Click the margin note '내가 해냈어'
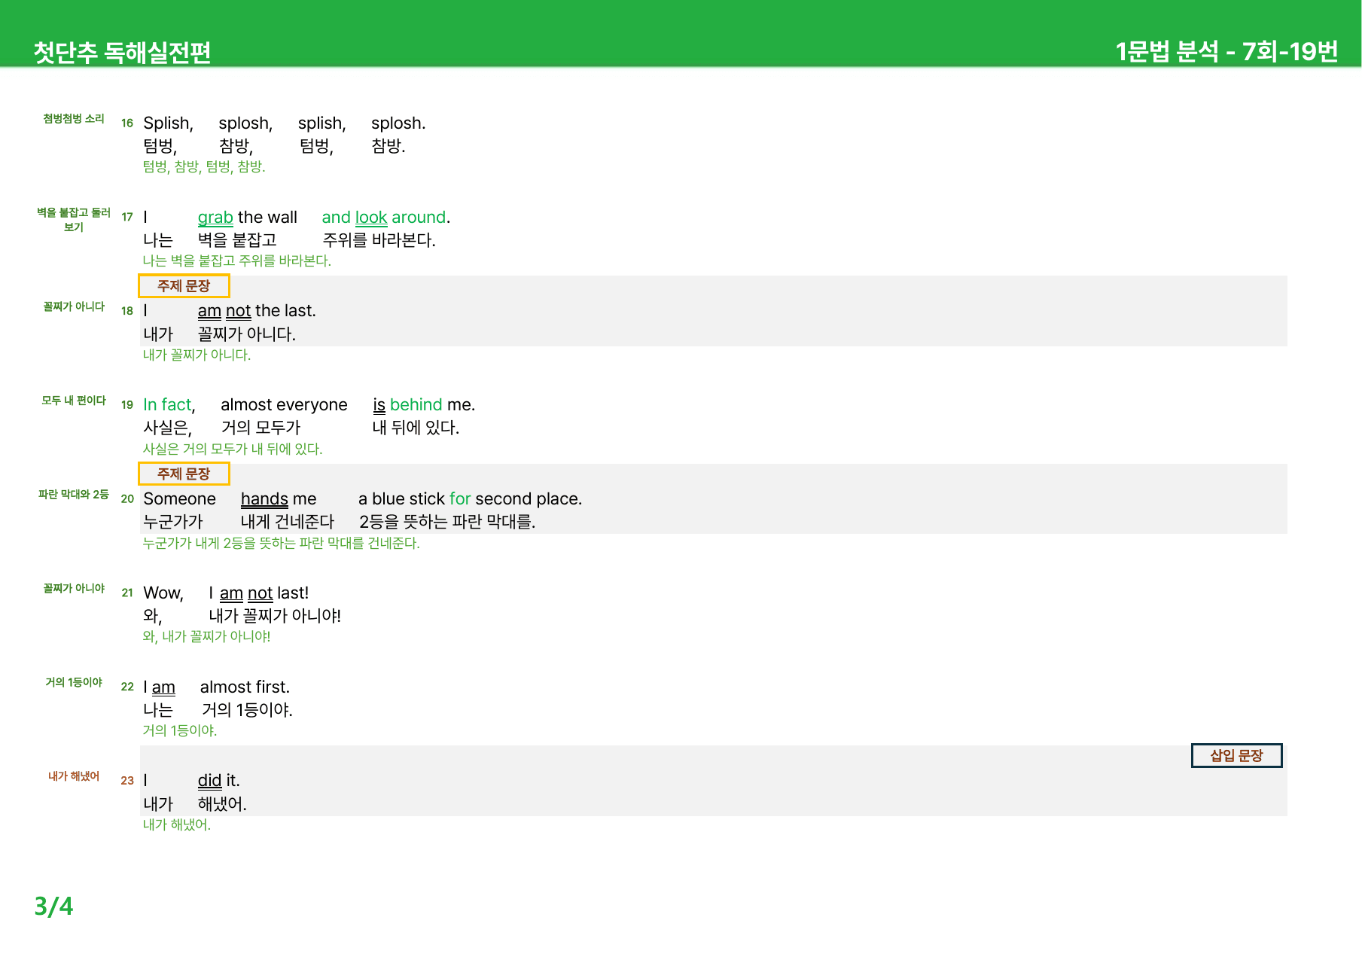Screen dimensions: 1362x963 click(74, 776)
